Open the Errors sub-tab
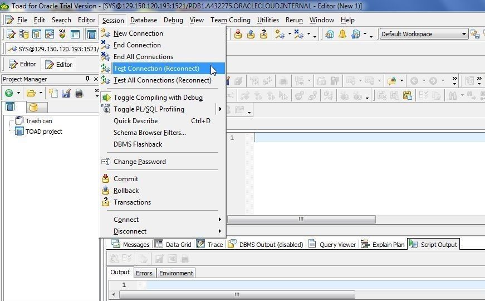This screenshot has height=301, width=485. tap(144, 273)
